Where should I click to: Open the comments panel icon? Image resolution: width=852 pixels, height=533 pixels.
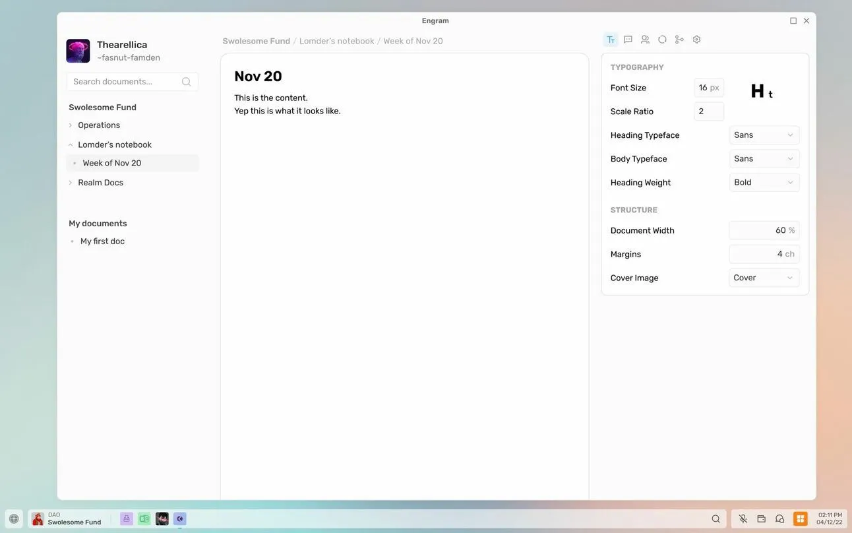[628, 40]
